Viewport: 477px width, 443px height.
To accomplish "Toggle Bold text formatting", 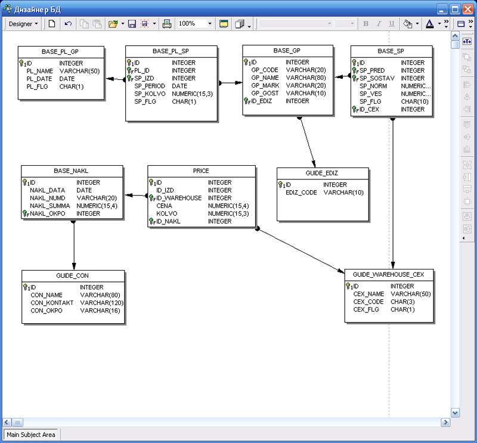I will [x=366, y=24].
